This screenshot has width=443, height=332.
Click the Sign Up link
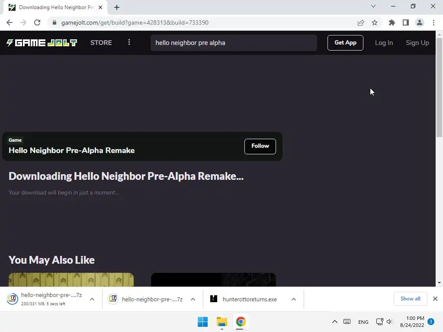417,43
